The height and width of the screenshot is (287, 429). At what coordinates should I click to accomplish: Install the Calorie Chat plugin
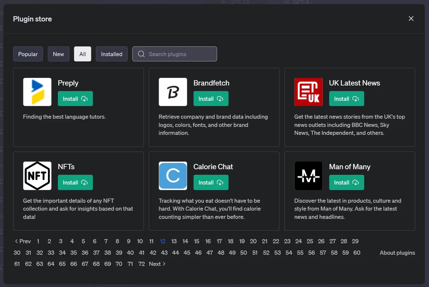[x=211, y=182]
